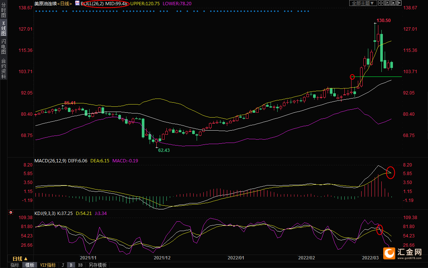Click the 2022/03 date marker
This screenshot has height=268, width=428.
pos(371,258)
